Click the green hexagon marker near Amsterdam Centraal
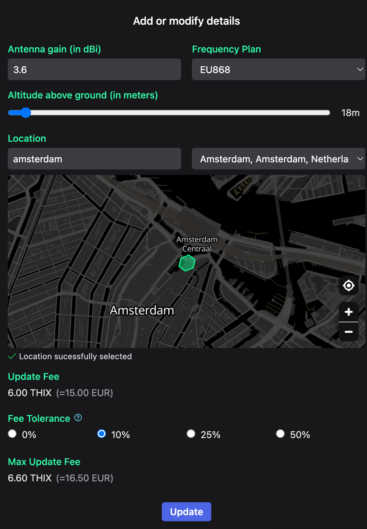 tap(187, 263)
